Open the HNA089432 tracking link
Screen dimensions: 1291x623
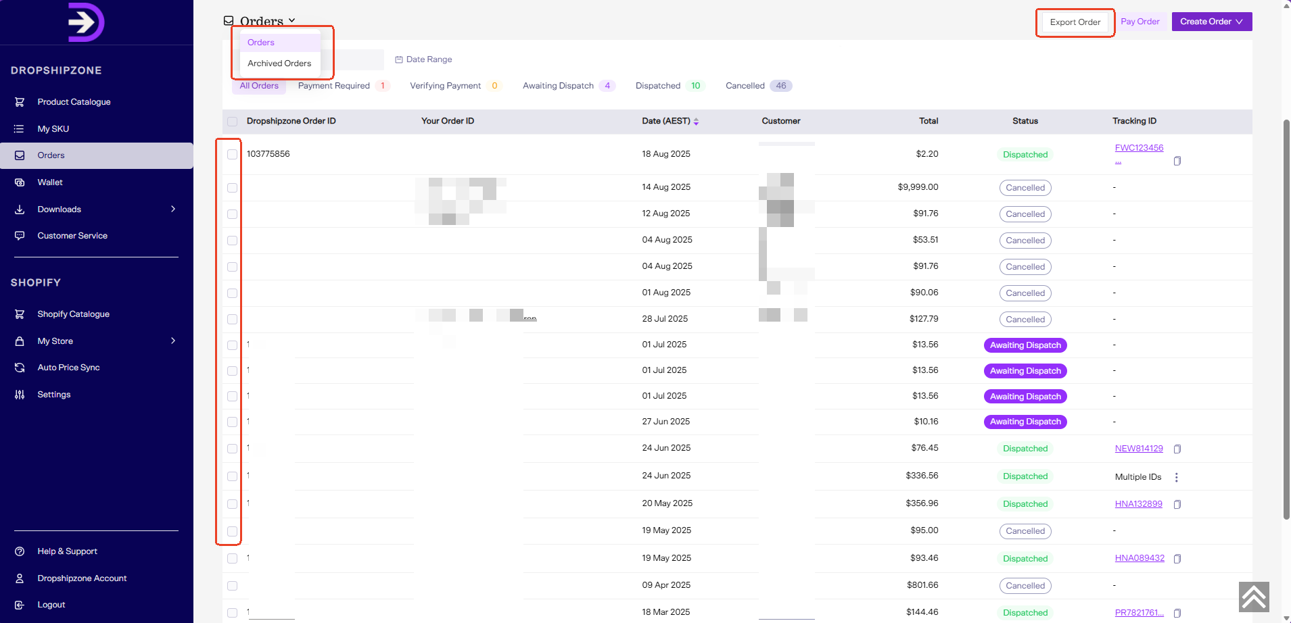pyautogui.click(x=1140, y=558)
